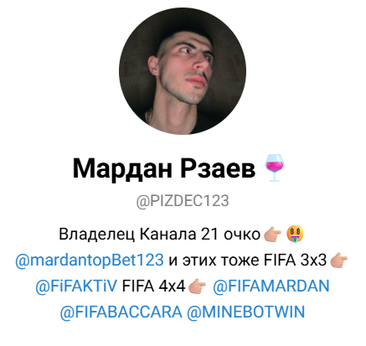Click the pointing hand emoji after "FIFA 4x4"
The width and height of the screenshot is (366, 346).
[198, 287]
